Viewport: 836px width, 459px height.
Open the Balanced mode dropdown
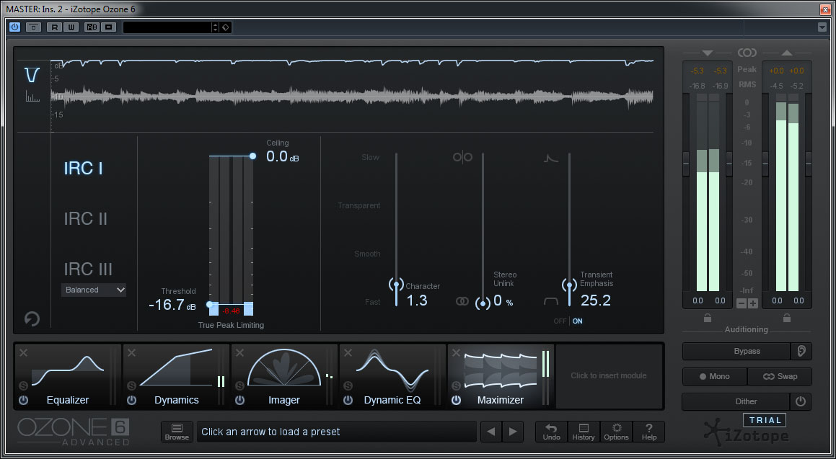94,290
